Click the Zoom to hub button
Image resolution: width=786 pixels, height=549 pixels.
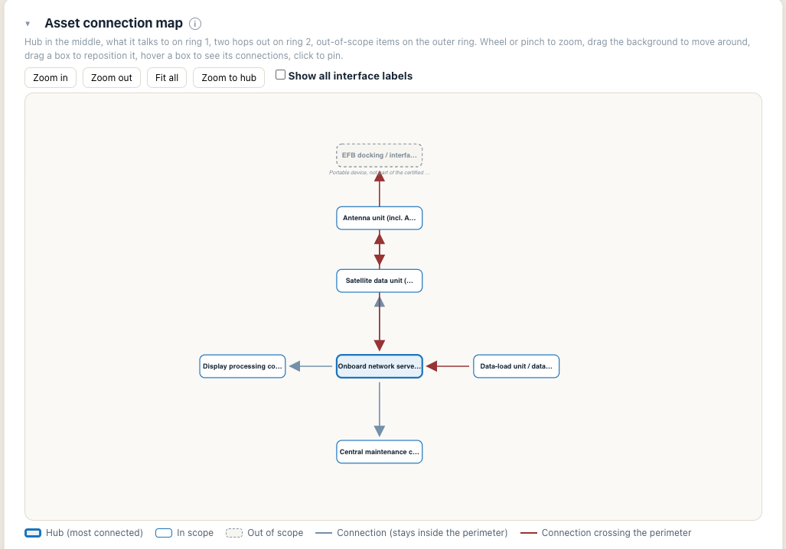click(x=229, y=78)
